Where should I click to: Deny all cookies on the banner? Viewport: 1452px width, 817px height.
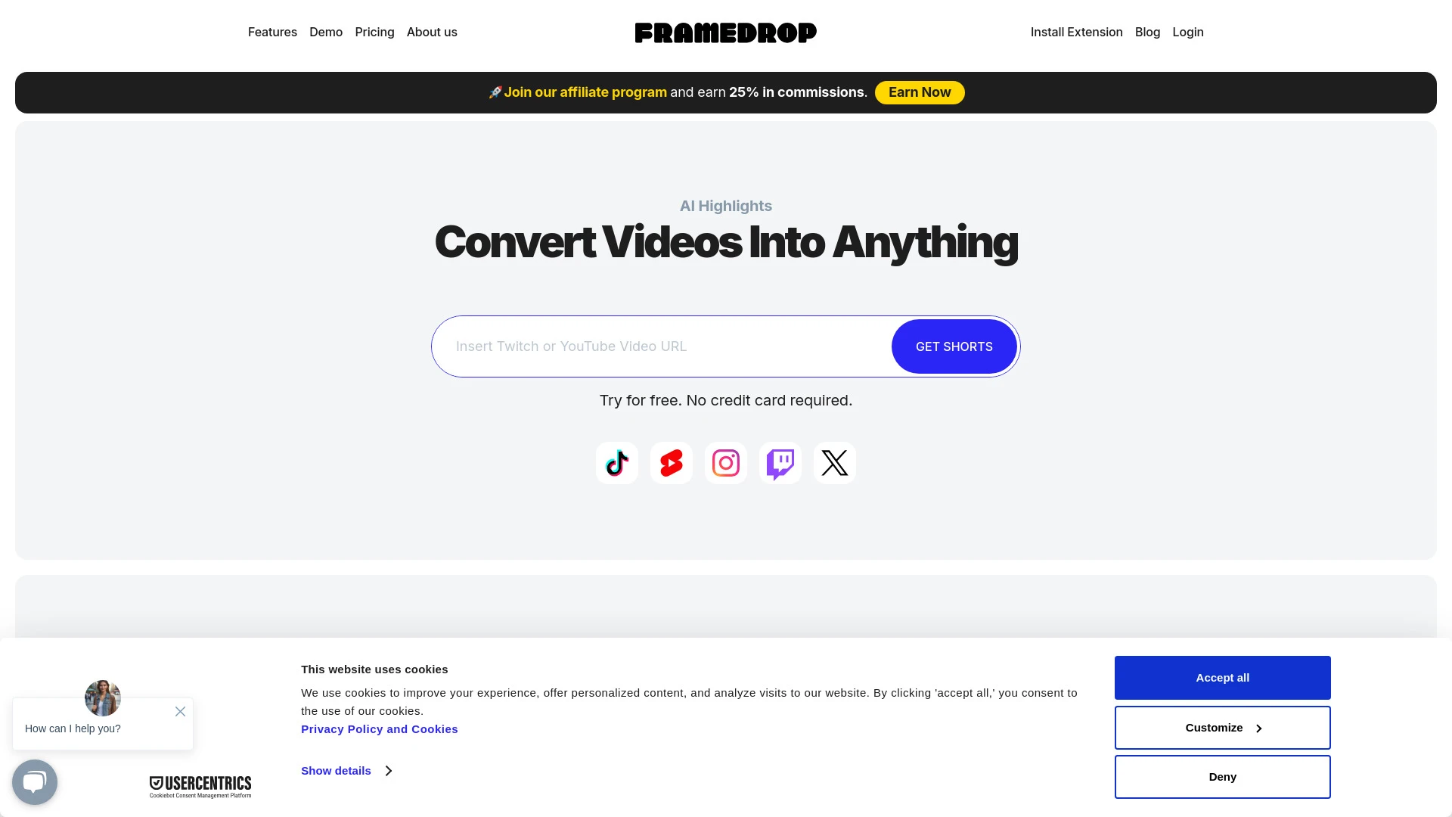[x=1223, y=777]
